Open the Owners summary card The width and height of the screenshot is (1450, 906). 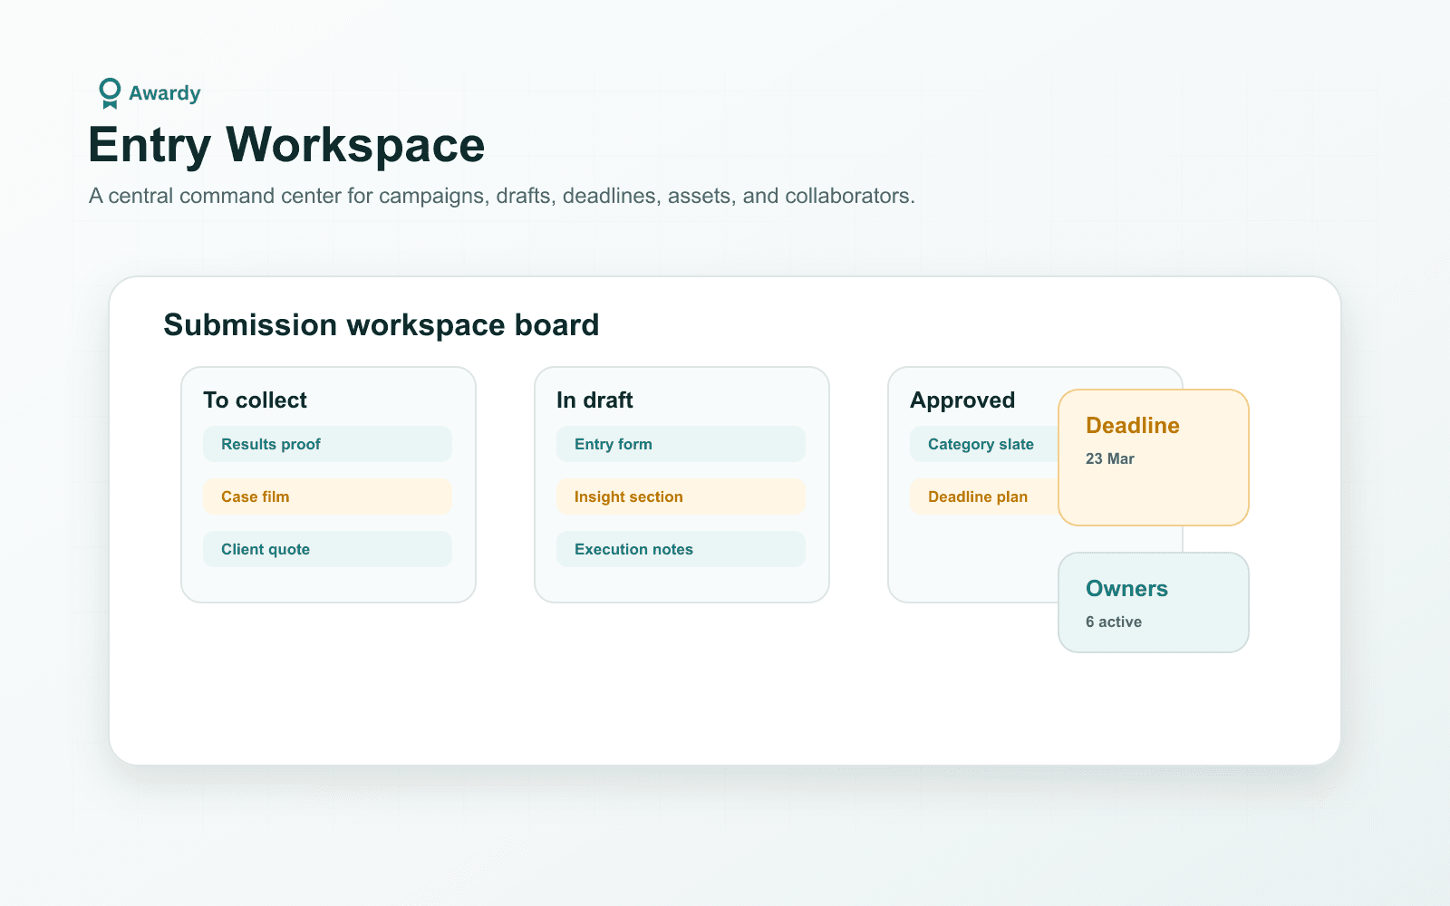point(1154,602)
